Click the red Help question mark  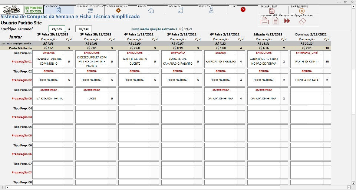tap(243, 10)
